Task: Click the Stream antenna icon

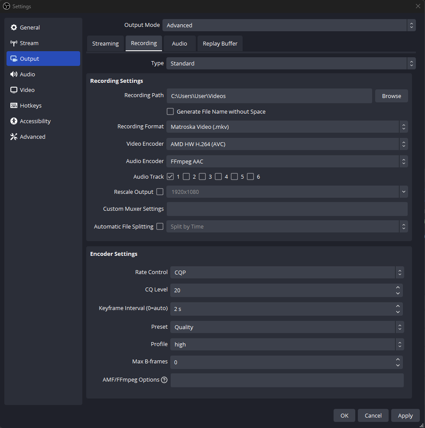Action: coord(14,43)
